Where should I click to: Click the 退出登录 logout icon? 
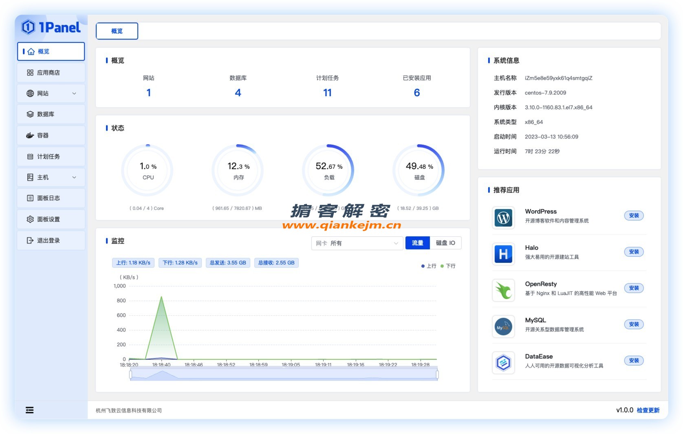30,240
